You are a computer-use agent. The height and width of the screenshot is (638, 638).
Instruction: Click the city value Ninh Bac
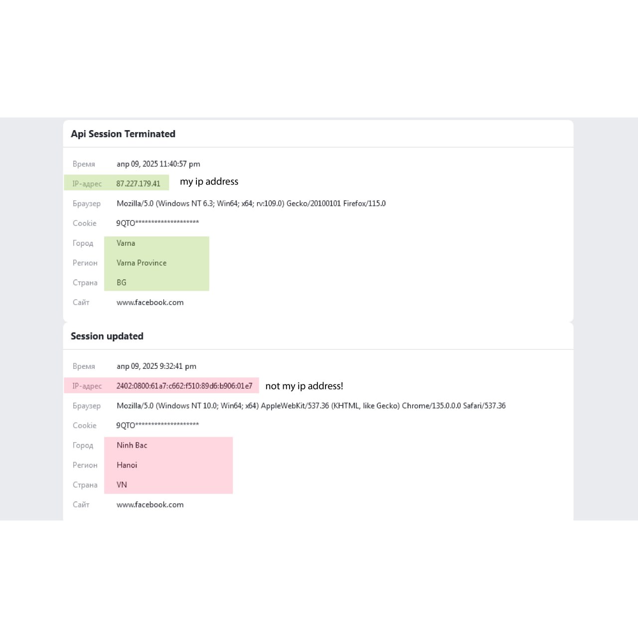132,446
